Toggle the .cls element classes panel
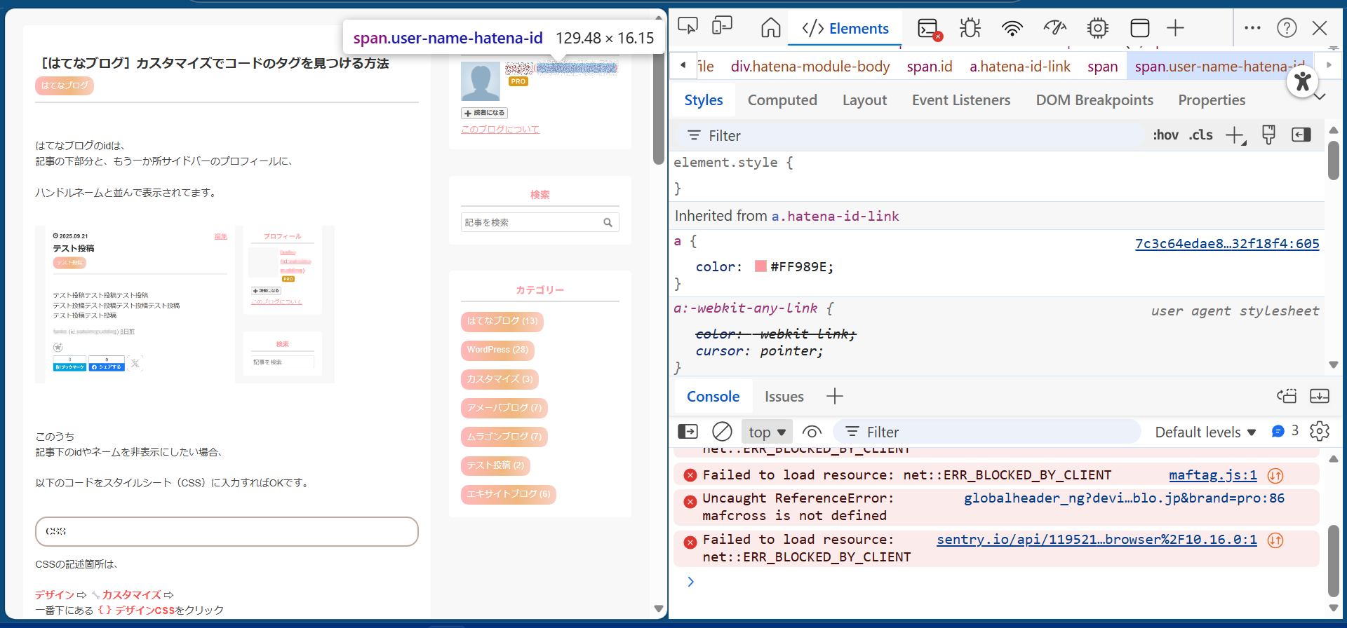This screenshot has height=628, width=1347. pyautogui.click(x=1200, y=135)
